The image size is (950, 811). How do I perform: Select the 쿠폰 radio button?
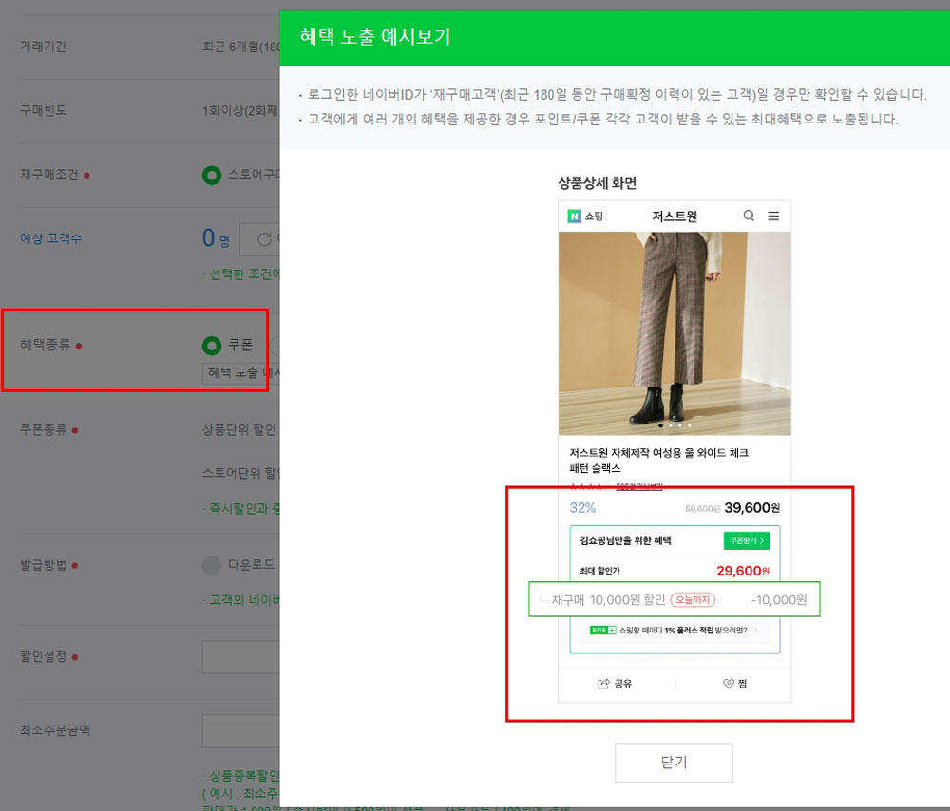[x=212, y=346]
